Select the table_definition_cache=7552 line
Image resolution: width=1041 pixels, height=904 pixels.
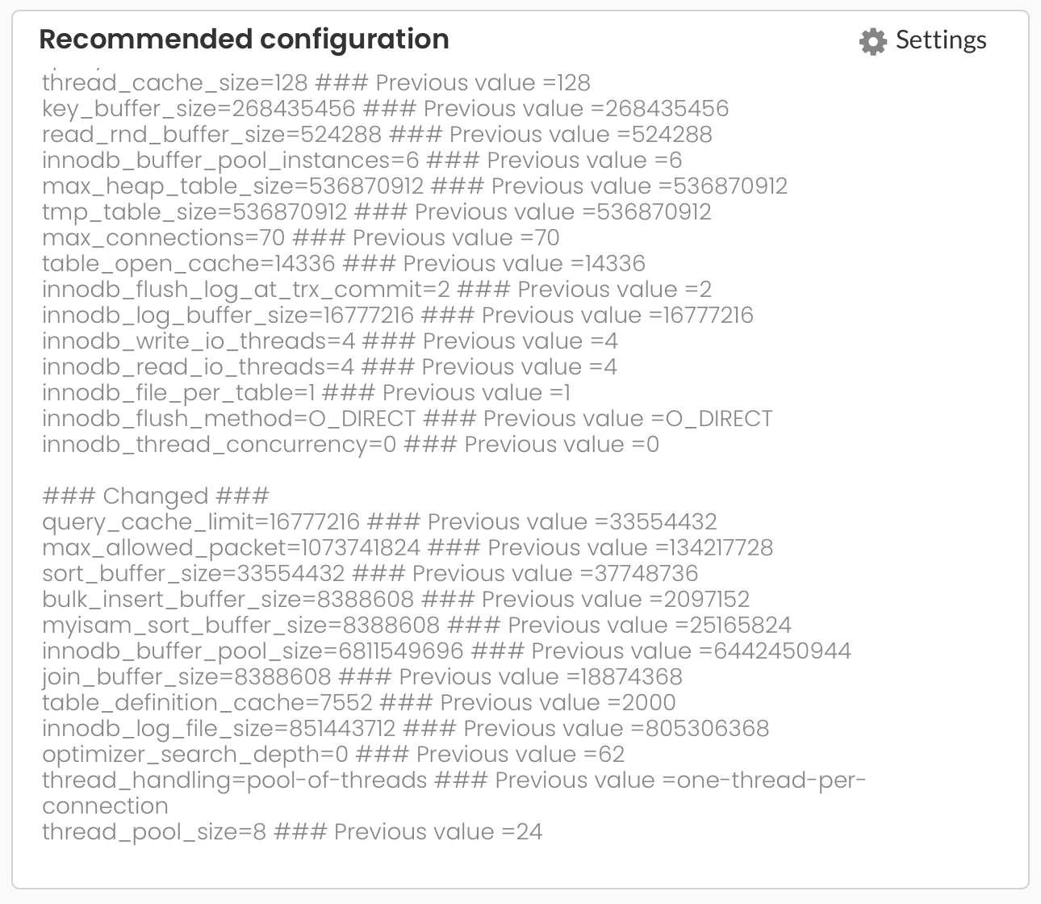pos(359,703)
